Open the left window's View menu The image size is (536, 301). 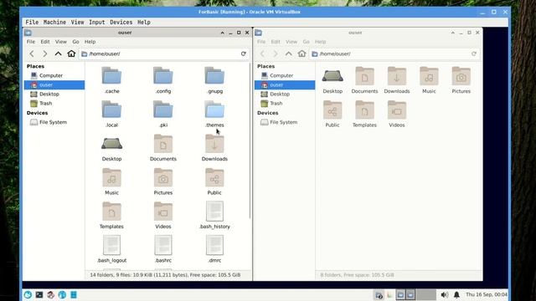[x=61, y=42]
